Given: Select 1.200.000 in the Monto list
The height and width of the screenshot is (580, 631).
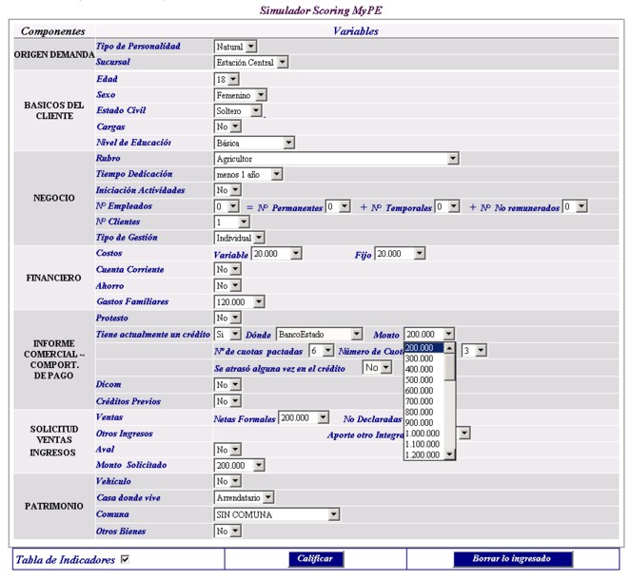Looking at the screenshot, I should (x=424, y=455).
